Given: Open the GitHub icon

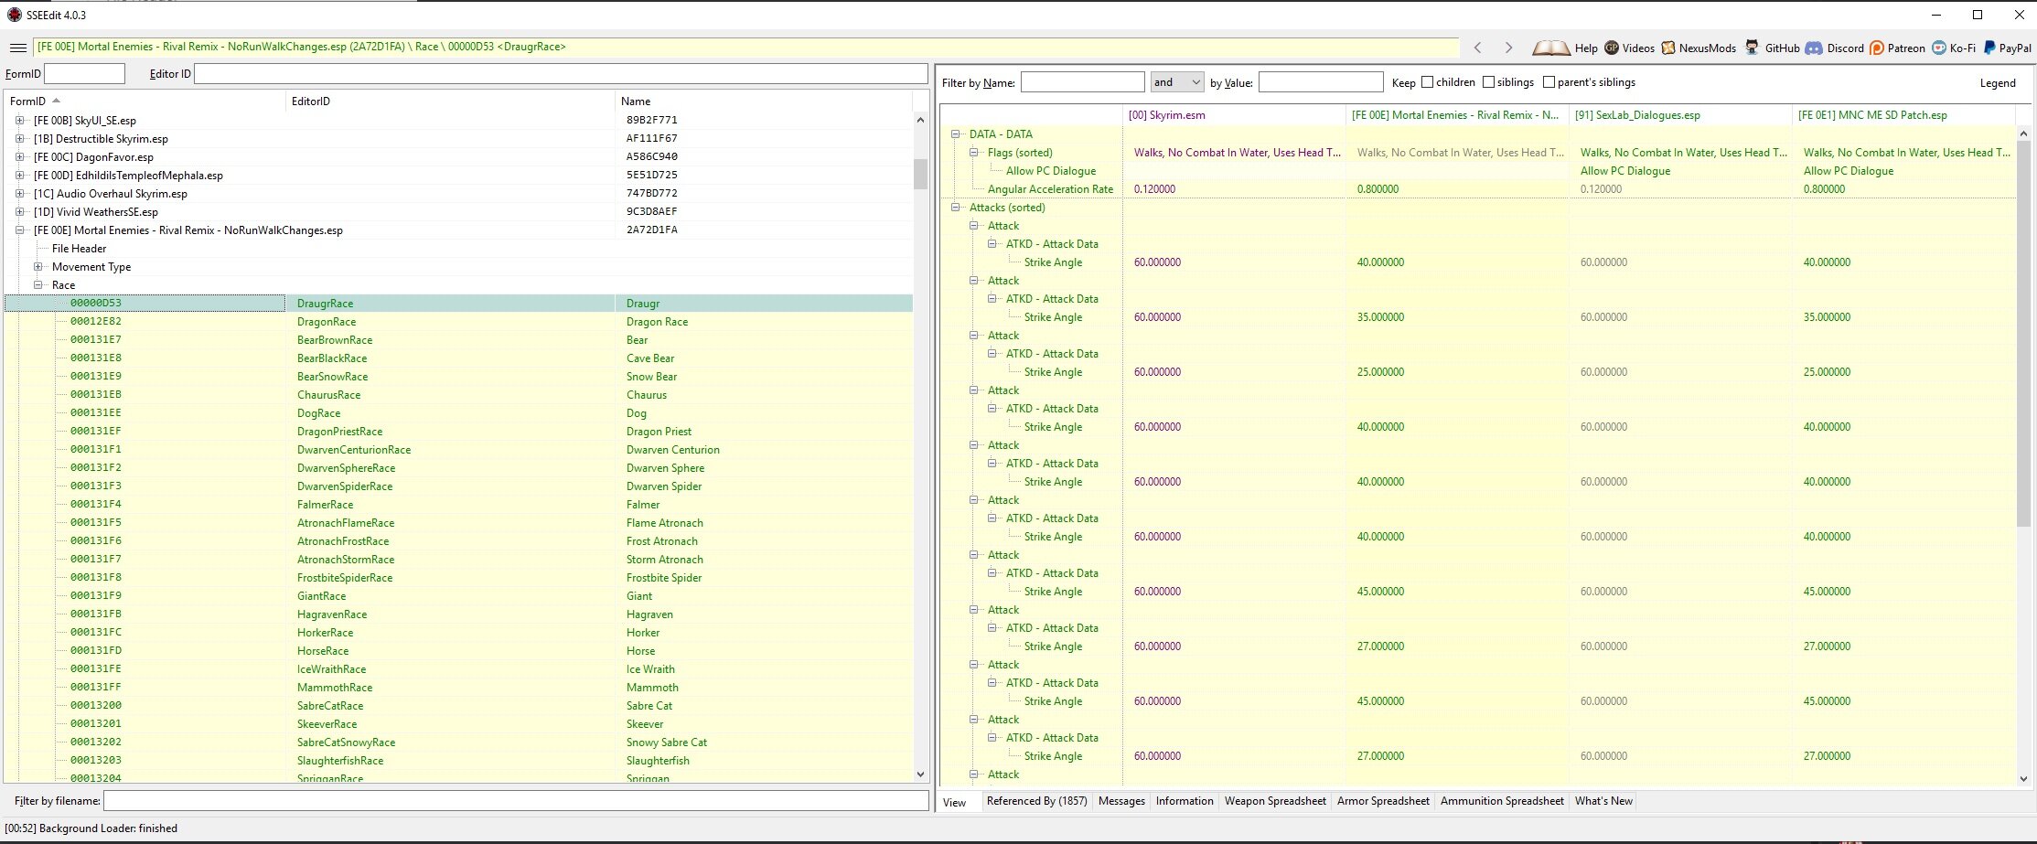Looking at the screenshot, I should [1752, 48].
